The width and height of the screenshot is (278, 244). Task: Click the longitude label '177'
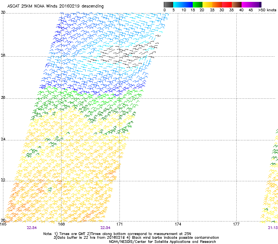(x=236, y=224)
